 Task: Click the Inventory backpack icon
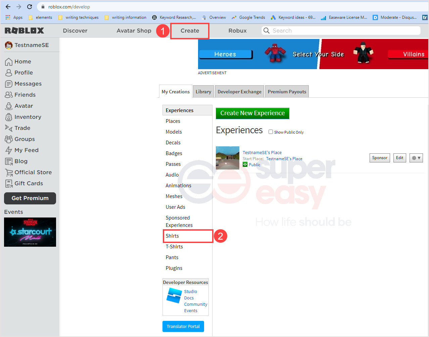pyautogui.click(x=9, y=117)
